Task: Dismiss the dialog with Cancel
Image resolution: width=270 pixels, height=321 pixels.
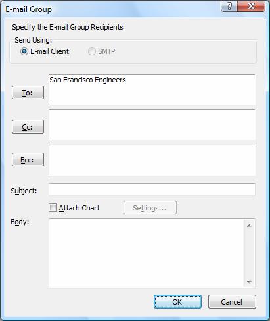Action: (232, 302)
